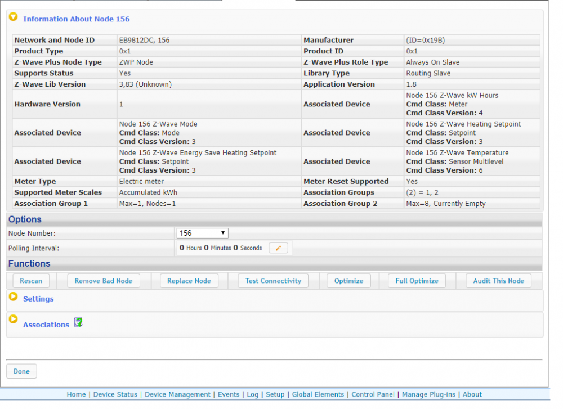Image resolution: width=563 pixels, height=409 pixels.
Task: Run Test Connectivity
Action: pyautogui.click(x=273, y=281)
